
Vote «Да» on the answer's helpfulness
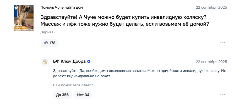point(62,95)
